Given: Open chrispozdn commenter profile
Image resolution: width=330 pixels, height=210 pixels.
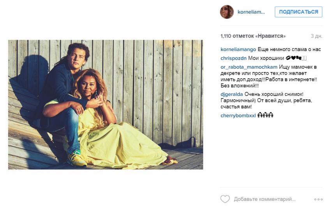Looking at the screenshot, I should tap(233, 58).
